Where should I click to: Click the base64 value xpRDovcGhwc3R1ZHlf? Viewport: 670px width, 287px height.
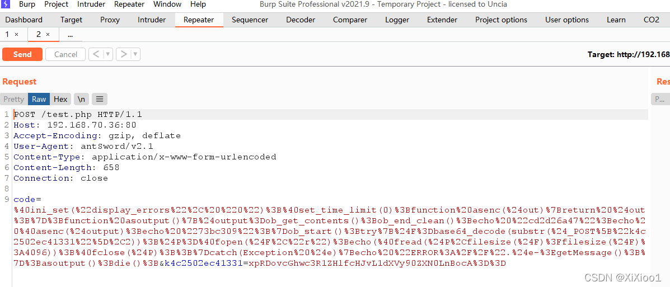click(376, 264)
